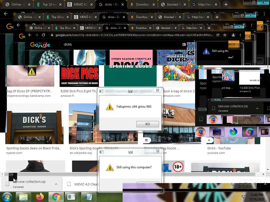
Task: Close the 'Still using this computer?' lol dialog
Action: coord(158,151)
